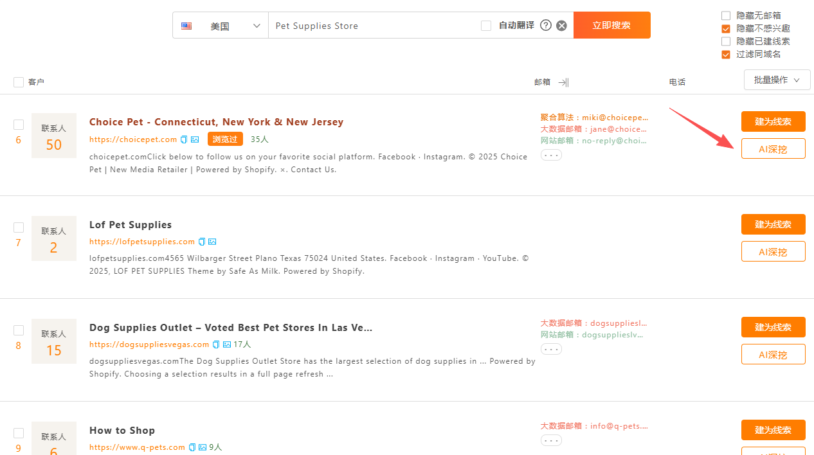
Task: Click the 立即搜索 search button
Action: (611, 25)
